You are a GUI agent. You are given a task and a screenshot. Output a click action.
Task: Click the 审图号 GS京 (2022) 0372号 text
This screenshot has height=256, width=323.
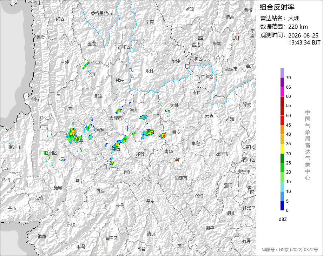[x=290, y=250]
